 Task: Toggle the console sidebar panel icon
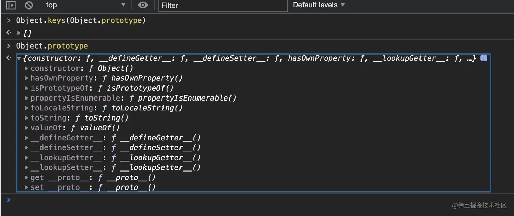coord(11,5)
